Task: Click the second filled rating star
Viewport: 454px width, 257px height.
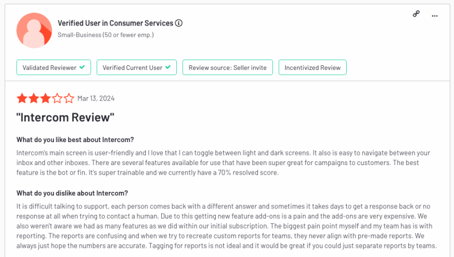Action: point(34,98)
